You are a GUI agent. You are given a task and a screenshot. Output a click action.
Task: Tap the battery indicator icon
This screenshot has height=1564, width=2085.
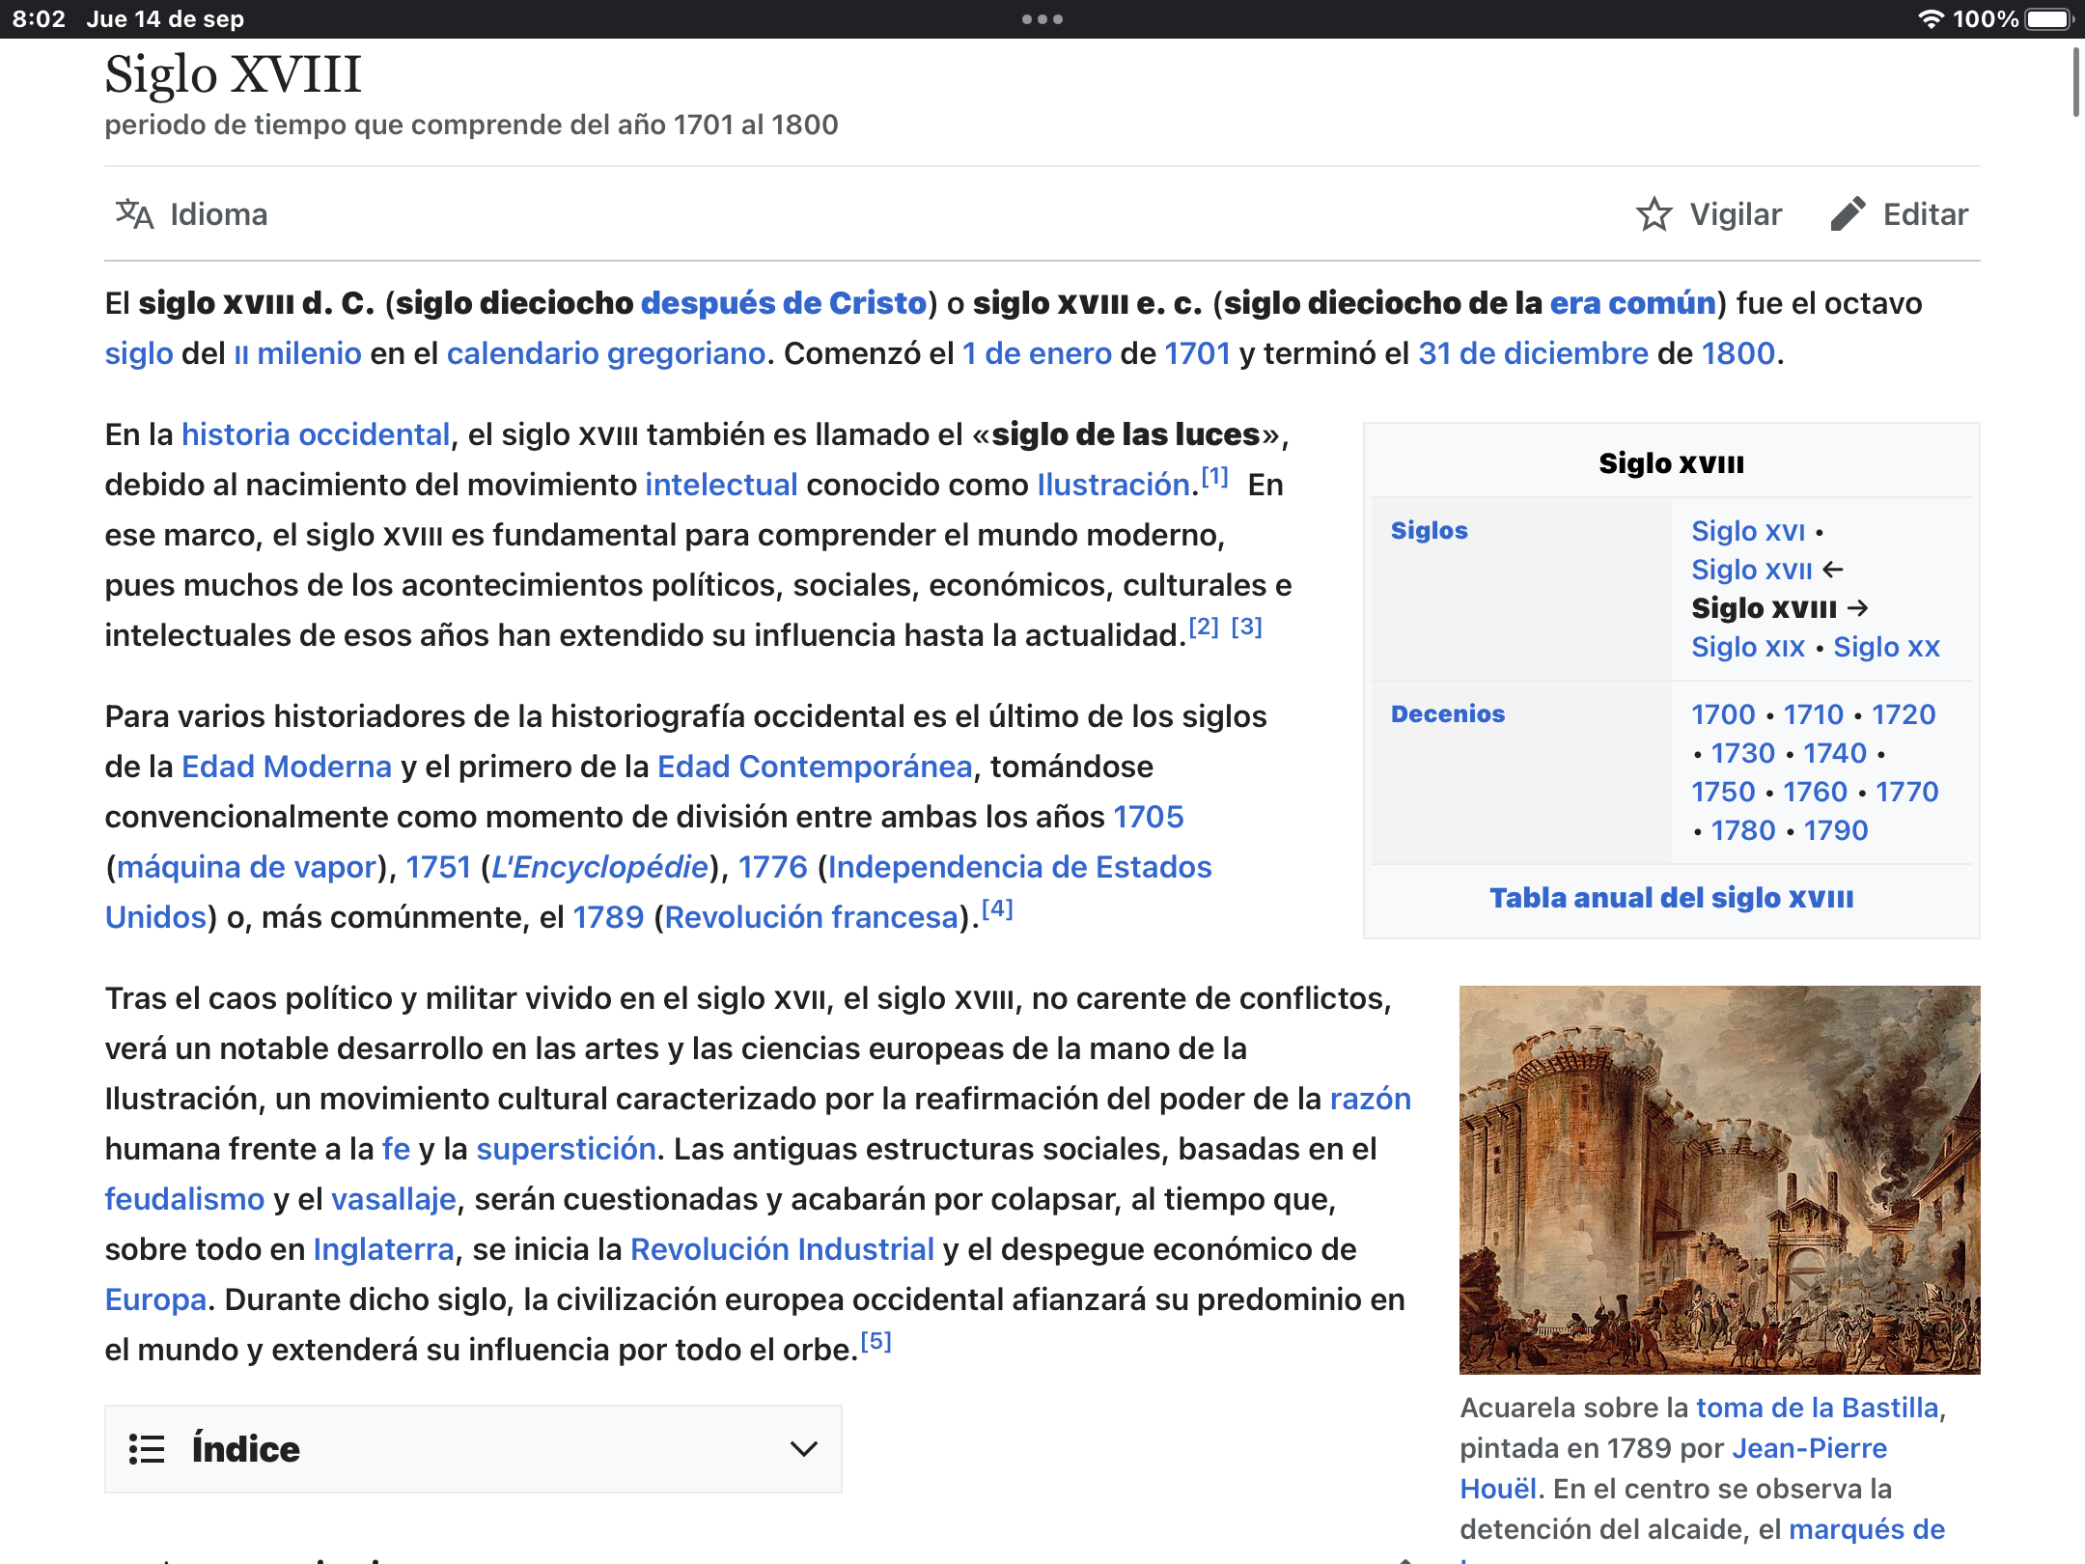tap(2048, 19)
